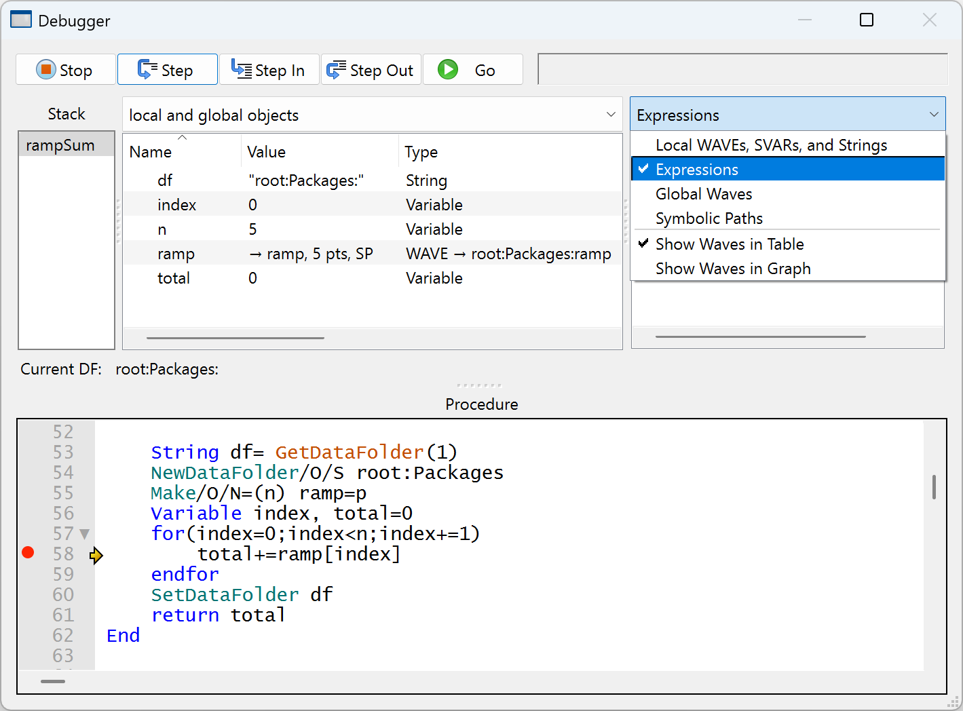
Task: Toggle the checked Expressions menu entry
Action: point(696,170)
